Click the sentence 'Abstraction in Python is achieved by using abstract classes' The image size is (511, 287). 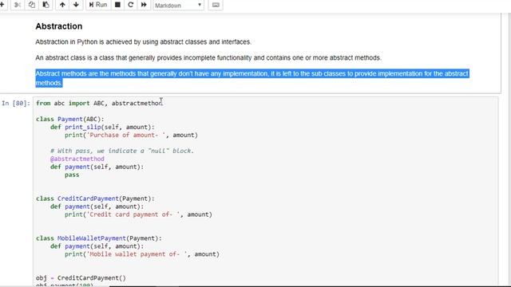pyautogui.click(x=144, y=42)
